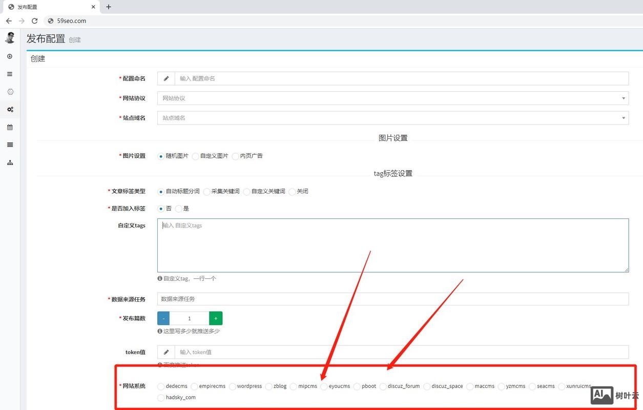Click the browser back arrow
The image size is (643, 410).
pyautogui.click(x=8, y=21)
